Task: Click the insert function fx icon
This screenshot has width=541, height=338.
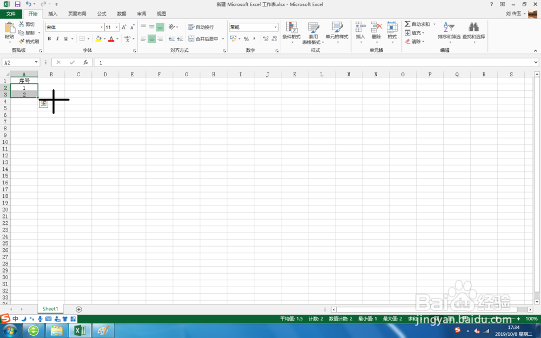Action: point(85,62)
